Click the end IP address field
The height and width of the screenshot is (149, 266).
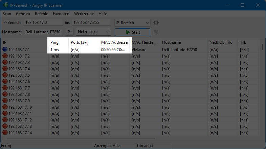[91, 23]
